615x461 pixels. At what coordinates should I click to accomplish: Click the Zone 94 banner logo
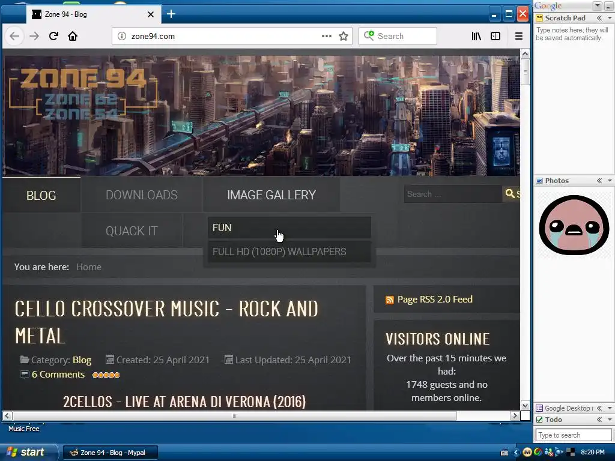pyautogui.click(x=83, y=94)
